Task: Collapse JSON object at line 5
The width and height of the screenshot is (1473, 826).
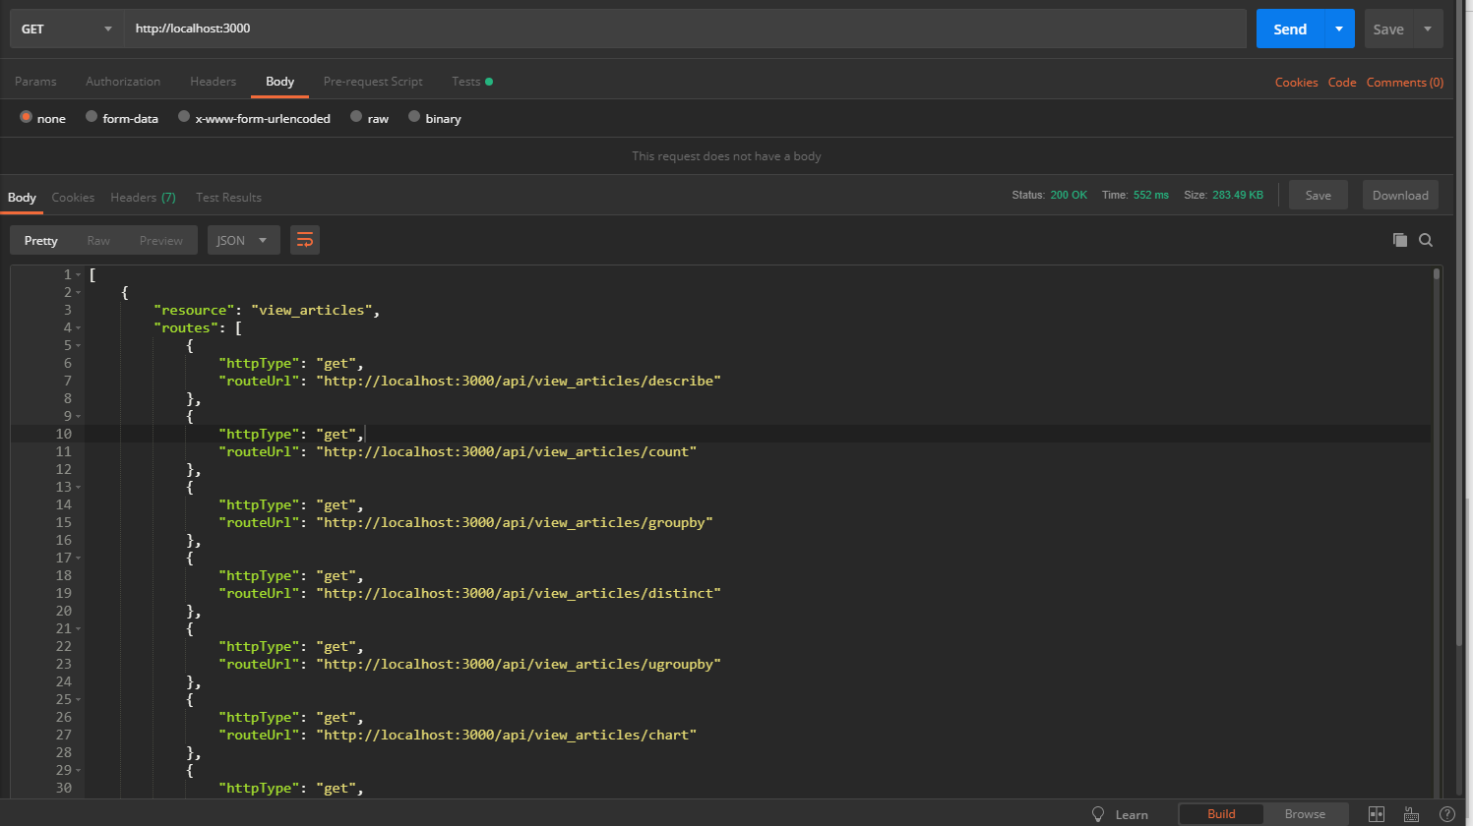Action: [x=79, y=346]
